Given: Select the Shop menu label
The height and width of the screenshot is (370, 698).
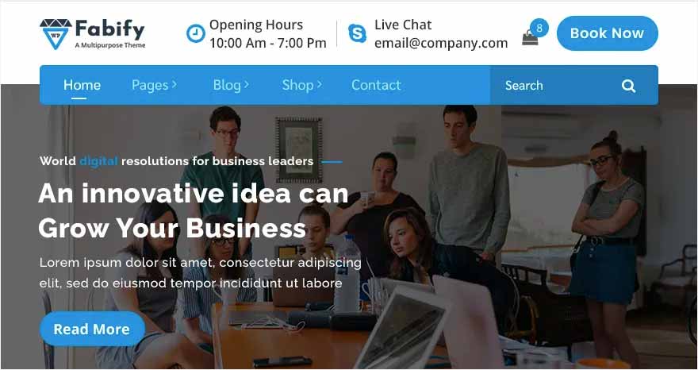Looking at the screenshot, I should pyautogui.click(x=297, y=85).
